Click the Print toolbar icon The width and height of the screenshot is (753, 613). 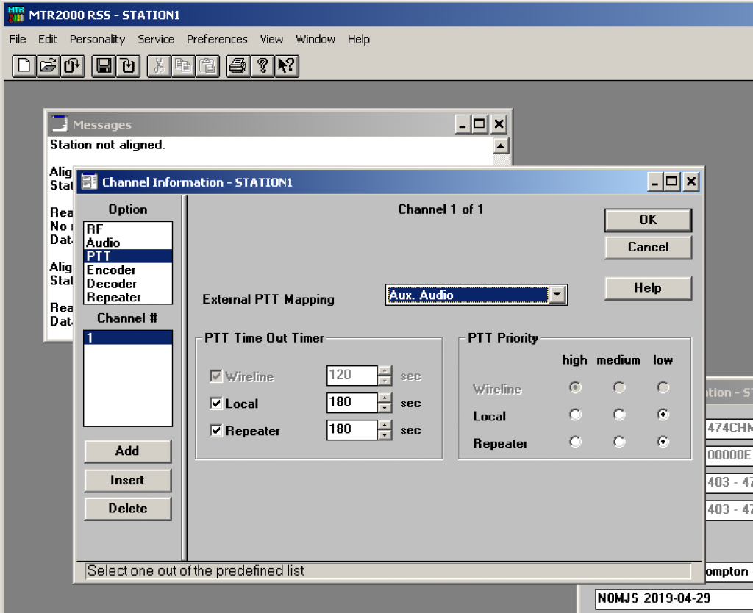(238, 65)
